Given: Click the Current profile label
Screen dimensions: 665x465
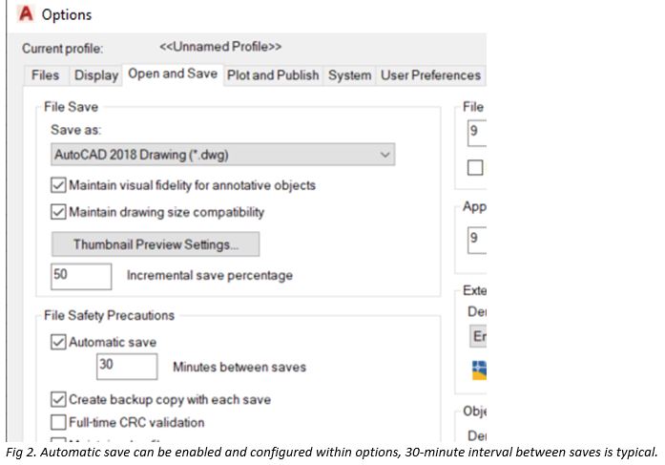Looking at the screenshot, I should (x=62, y=49).
